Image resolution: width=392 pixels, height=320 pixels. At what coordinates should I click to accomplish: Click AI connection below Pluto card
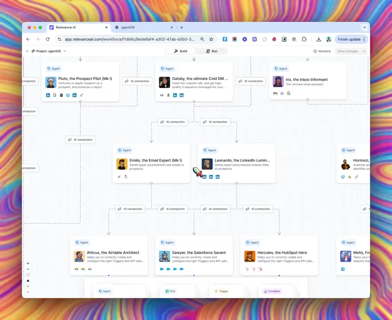[x=80, y=140]
